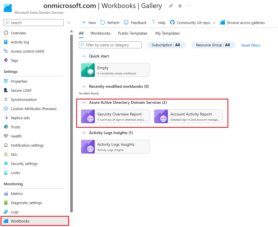Pin this blade using the pin icon
The height and width of the screenshot is (227, 278).
pos(171,6)
